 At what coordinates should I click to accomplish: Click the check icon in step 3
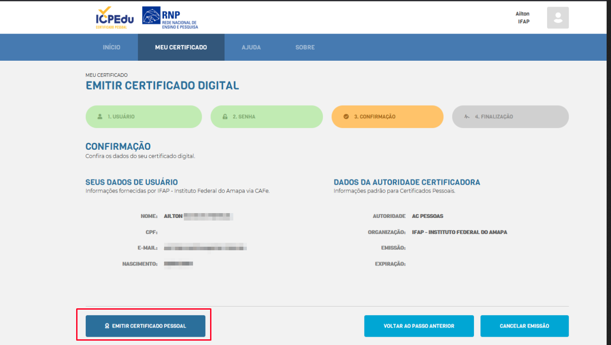(346, 117)
